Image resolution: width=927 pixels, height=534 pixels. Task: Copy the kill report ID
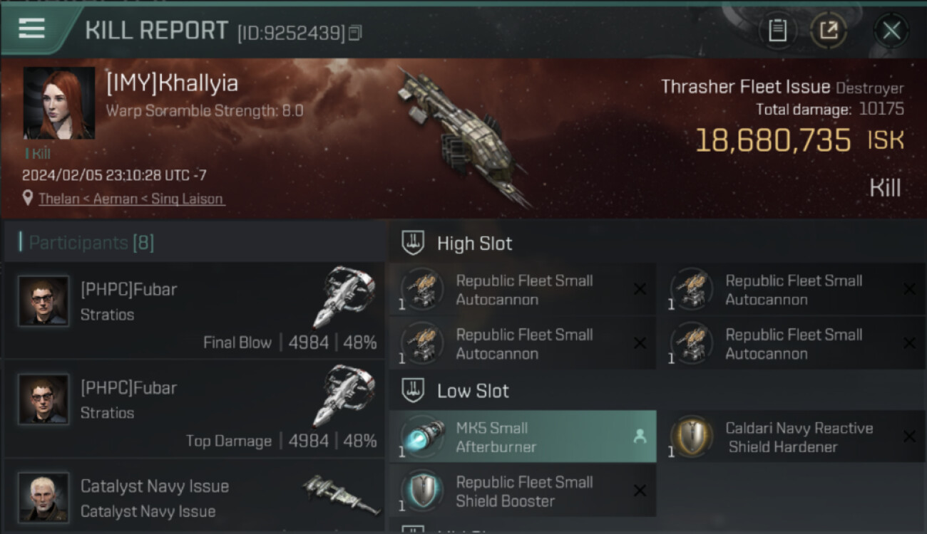pos(355,32)
